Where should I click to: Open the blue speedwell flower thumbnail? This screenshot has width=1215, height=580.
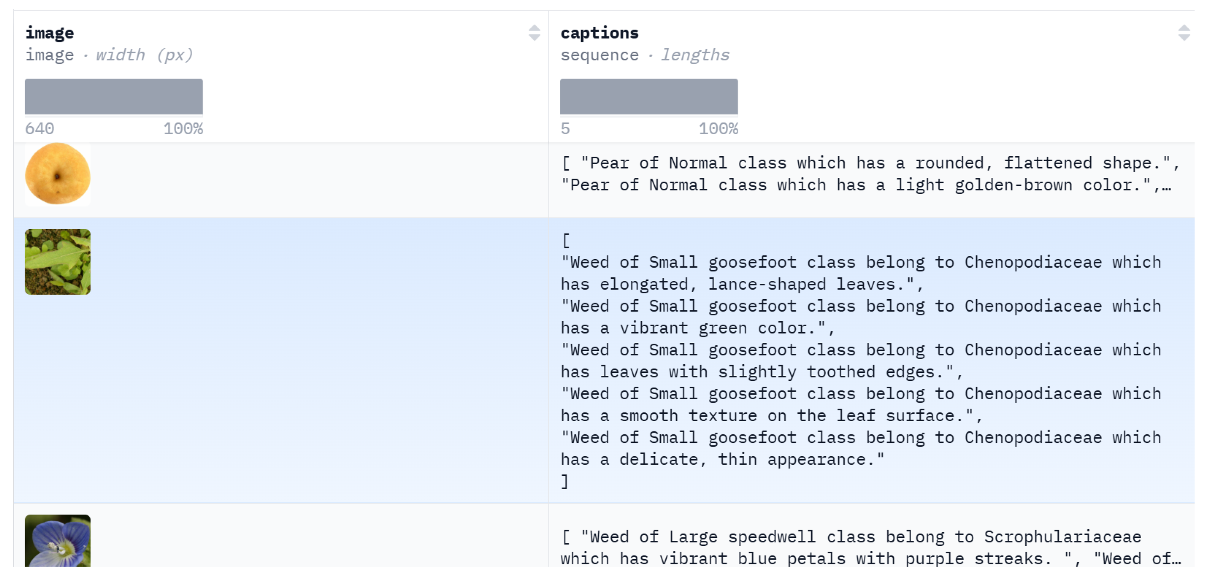(57, 540)
